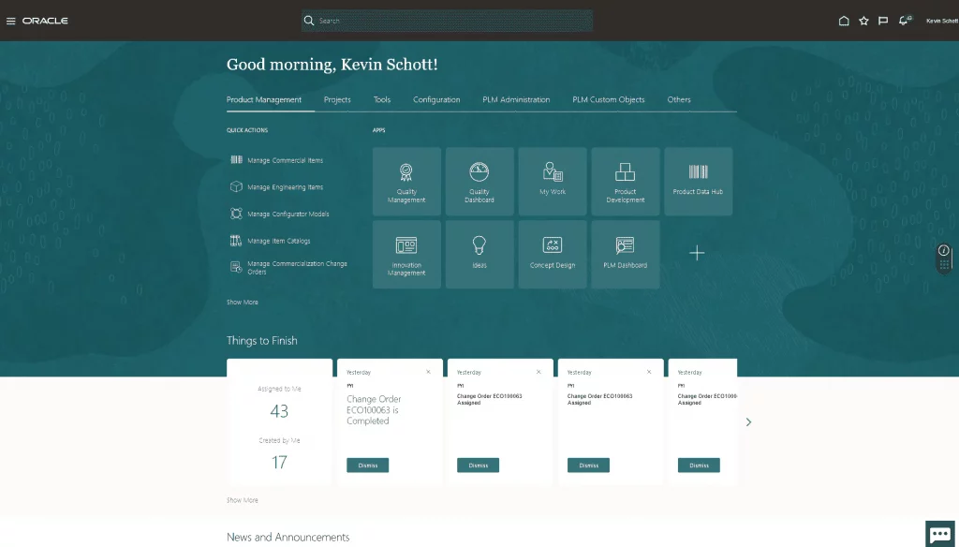Open the Quality Management app

pos(406,182)
